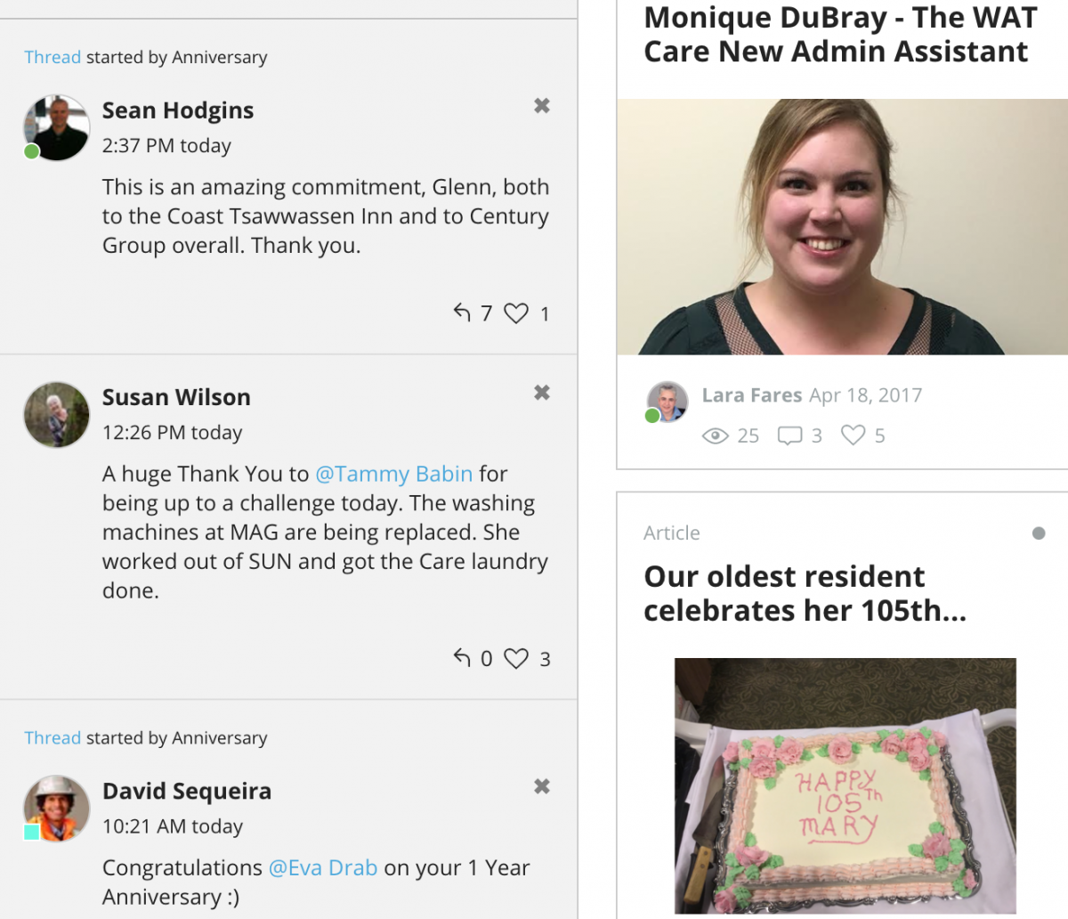Open the oldest resident 105th article title
This screenshot has height=919, width=1068.
click(805, 593)
